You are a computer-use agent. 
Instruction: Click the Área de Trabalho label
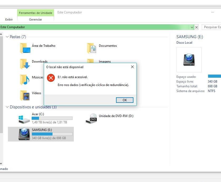[x=44, y=46]
